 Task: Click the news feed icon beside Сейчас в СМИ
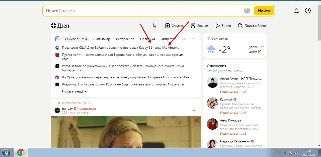click(x=57, y=39)
